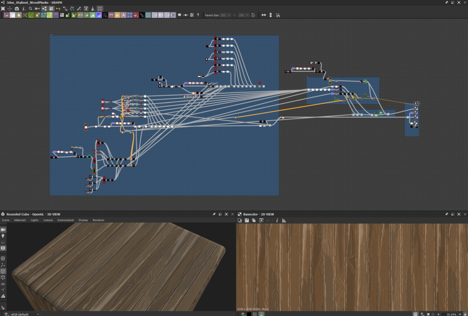Toggle node thumbnail size button

tap(51, 9)
